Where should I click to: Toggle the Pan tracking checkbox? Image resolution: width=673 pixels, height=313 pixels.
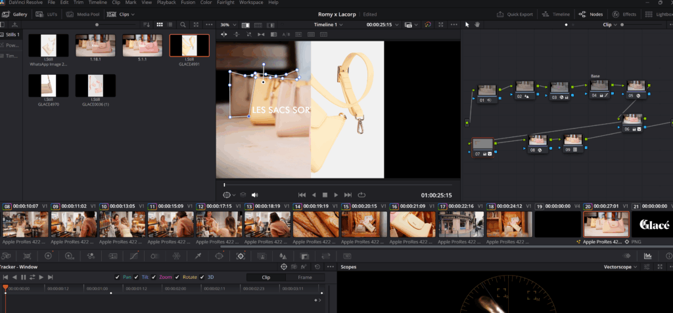[117, 277]
